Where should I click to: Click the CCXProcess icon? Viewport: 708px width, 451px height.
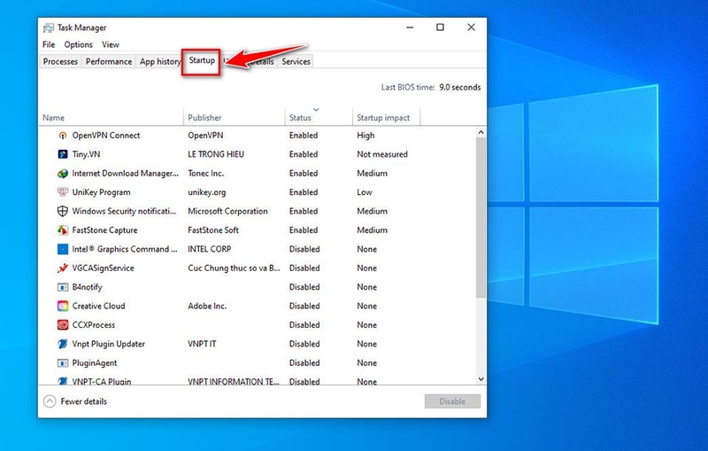63,325
